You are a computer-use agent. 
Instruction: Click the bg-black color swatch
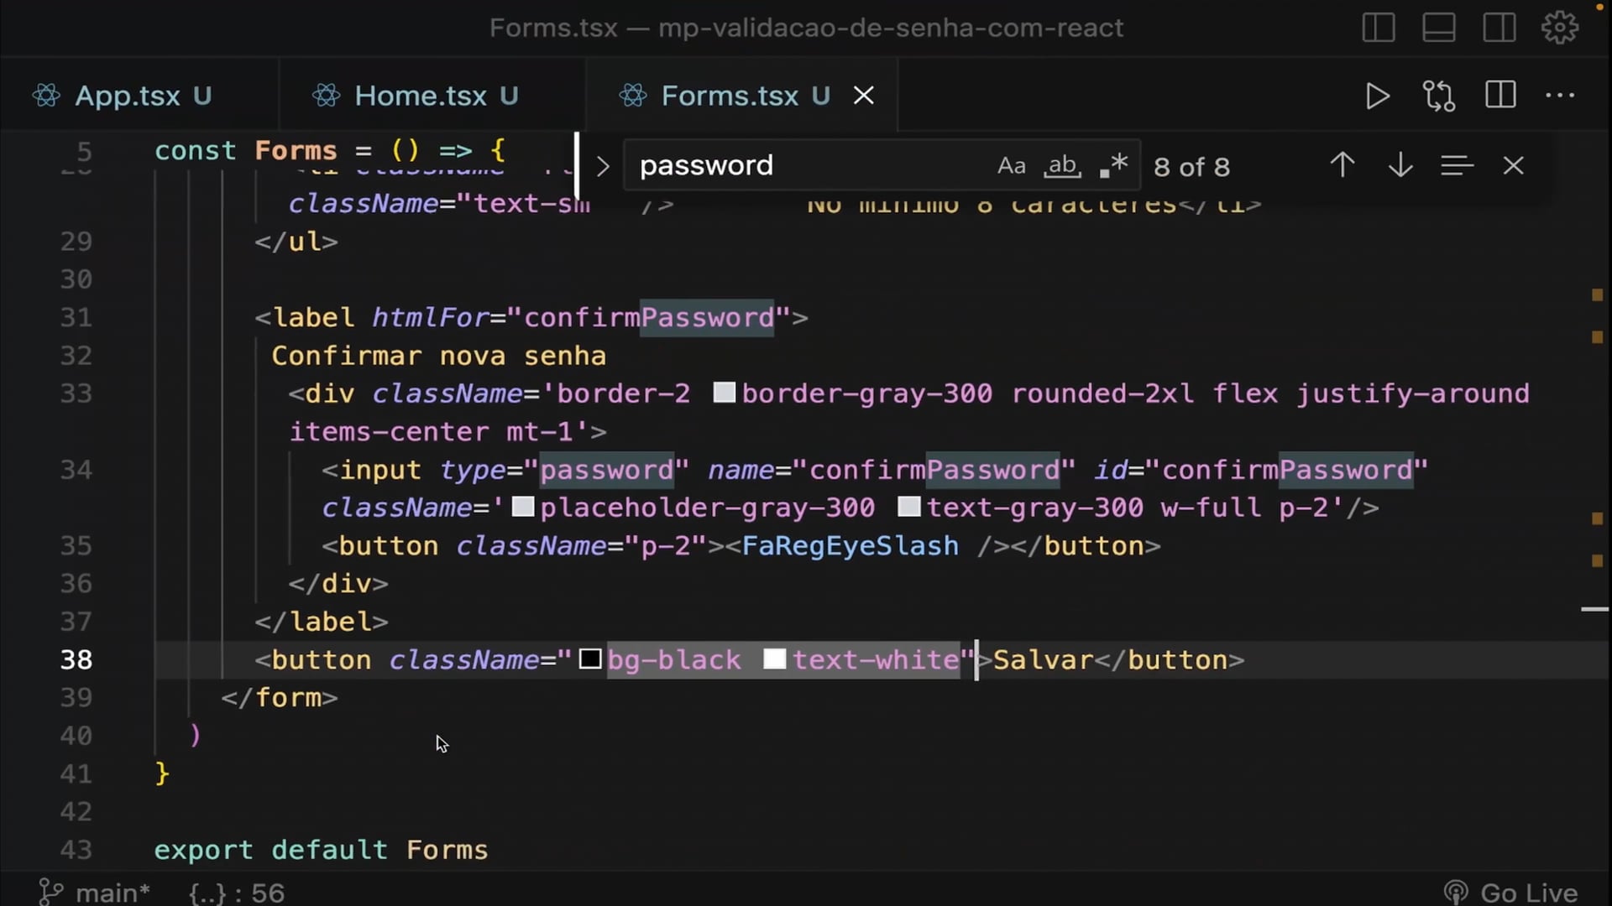(590, 659)
